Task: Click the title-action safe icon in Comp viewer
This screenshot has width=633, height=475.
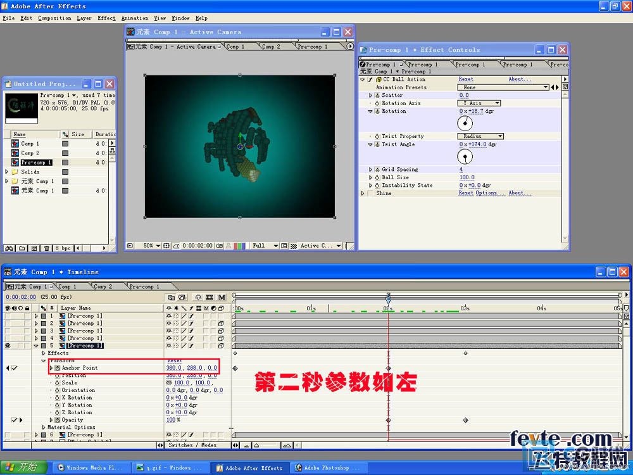Action: tap(166, 246)
